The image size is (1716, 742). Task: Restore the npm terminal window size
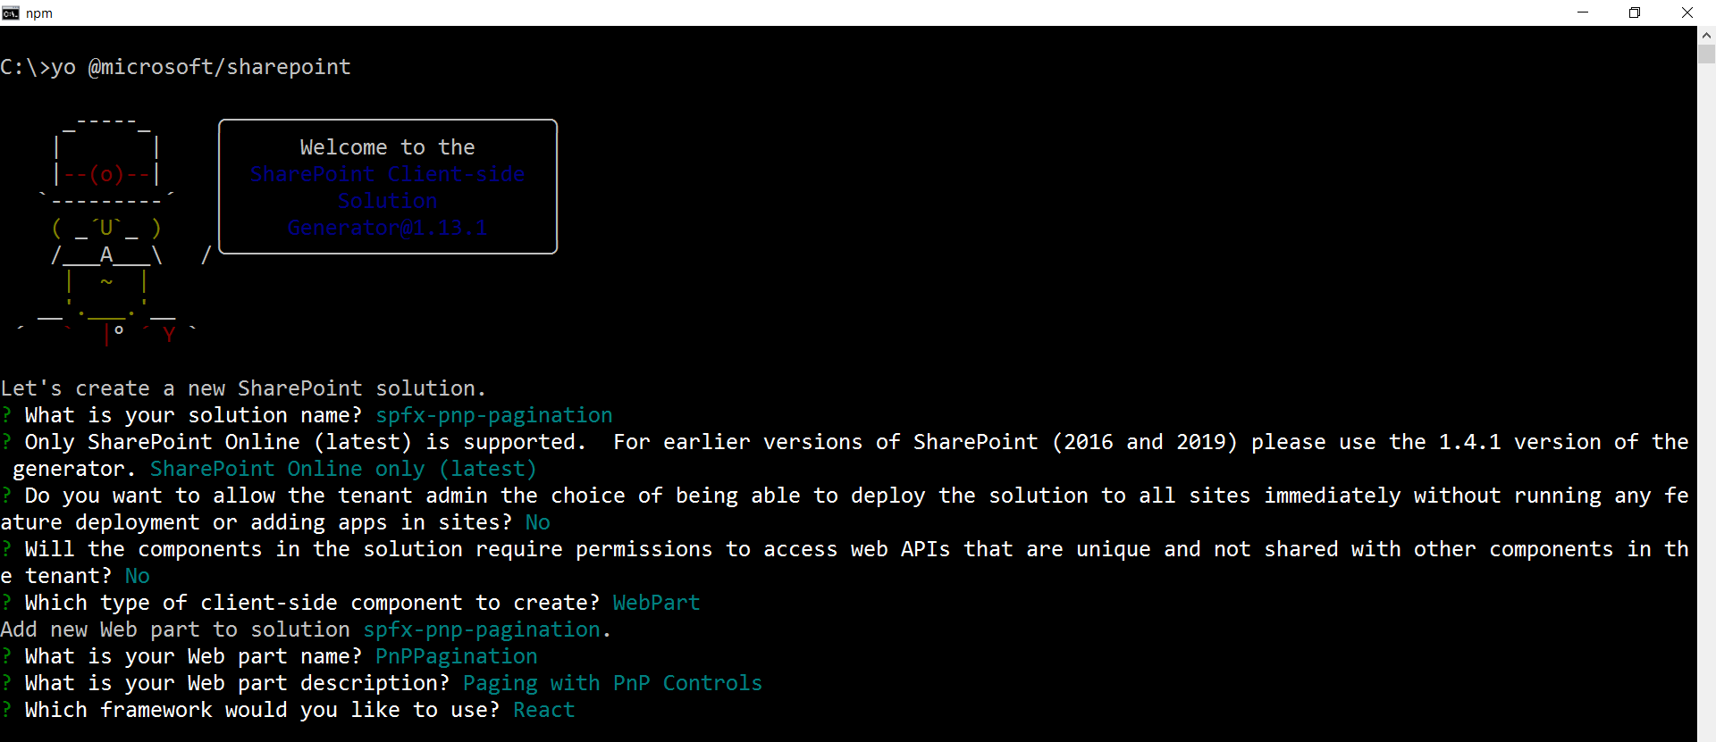[1635, 13]
